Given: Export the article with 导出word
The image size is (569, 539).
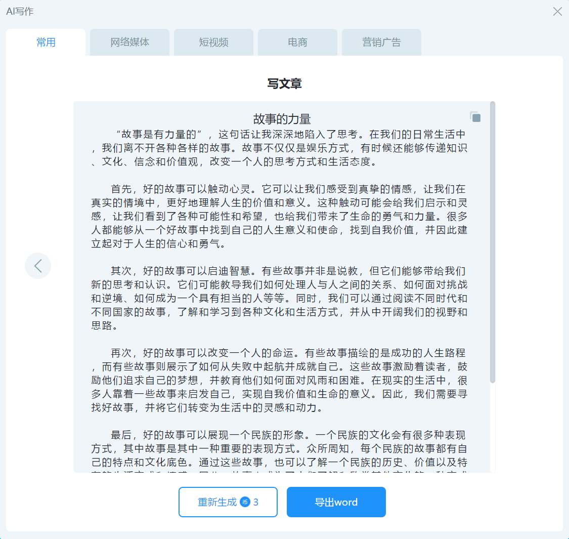Looking at the screenshot, I should 336,502.
